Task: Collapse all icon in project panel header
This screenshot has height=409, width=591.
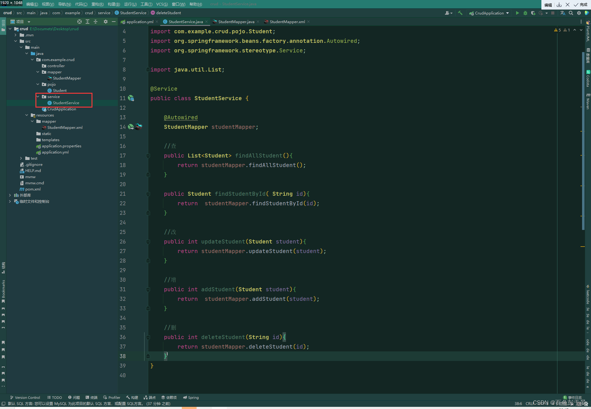Action: pos(96,22)
